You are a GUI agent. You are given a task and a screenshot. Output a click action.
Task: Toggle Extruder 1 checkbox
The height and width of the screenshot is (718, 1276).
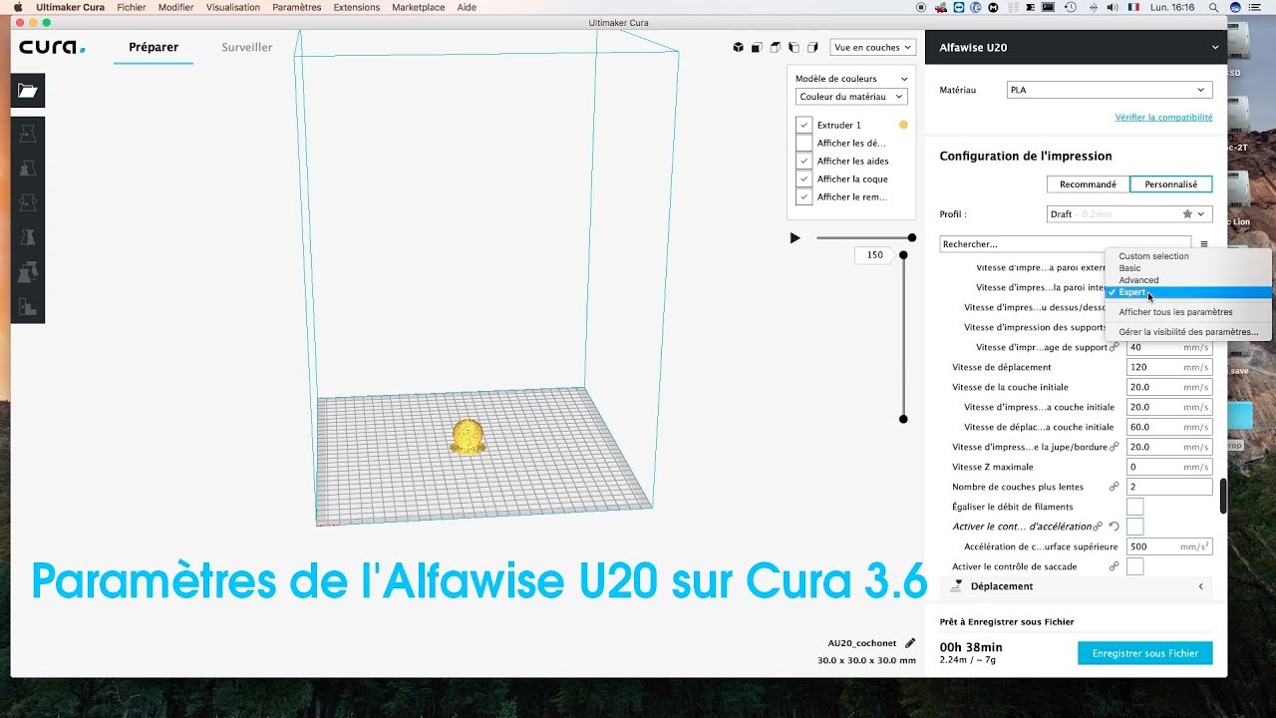[804, 125]
